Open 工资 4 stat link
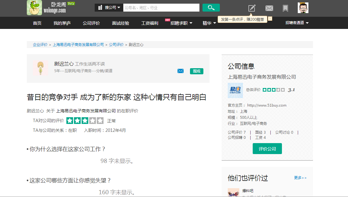The height and width of the screenshot is (197, 348). click(x=260, y=138)
